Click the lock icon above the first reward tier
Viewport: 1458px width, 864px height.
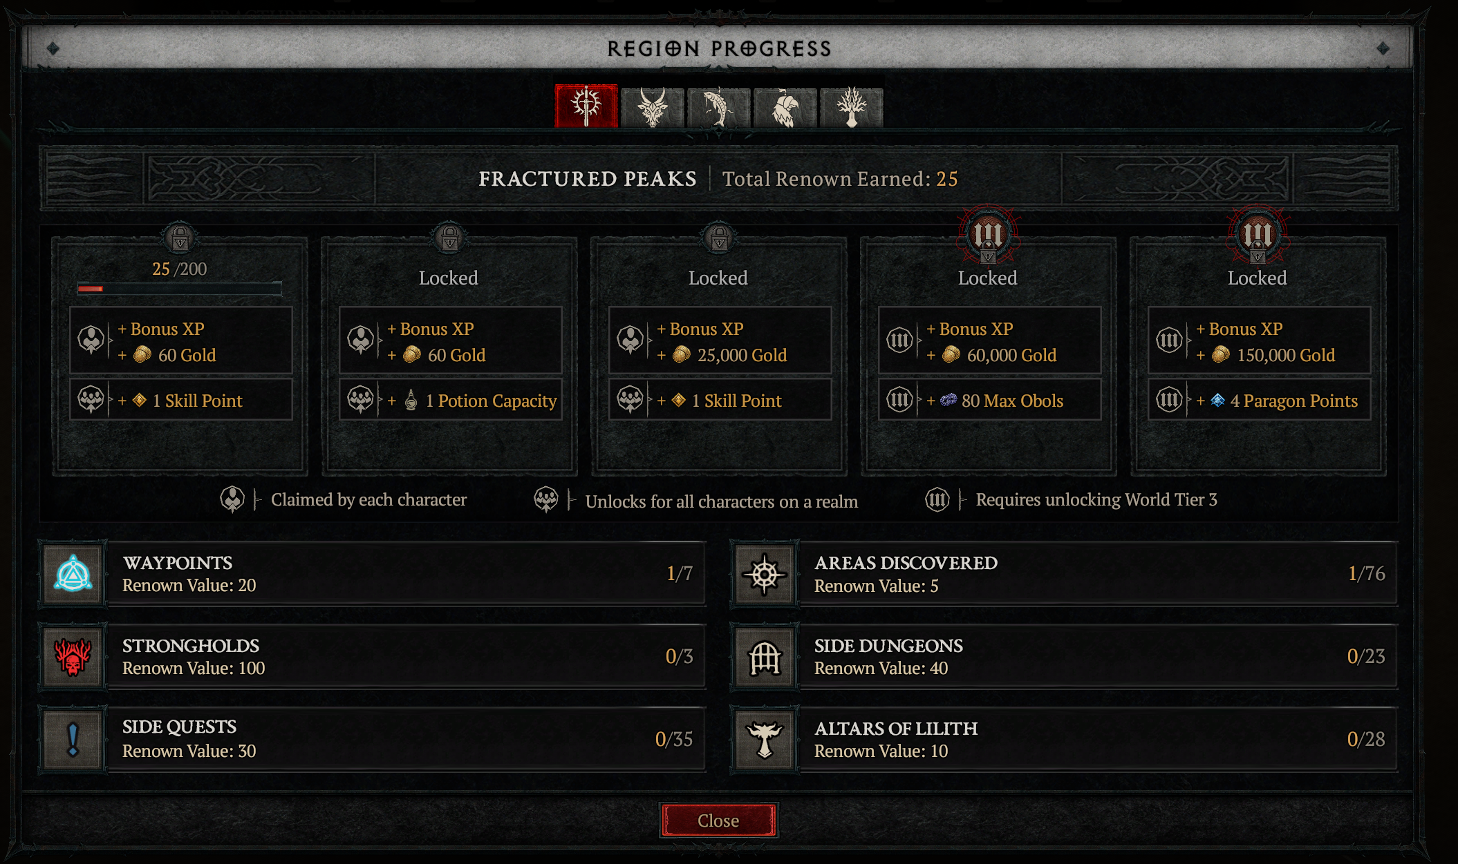click(180, 238)
